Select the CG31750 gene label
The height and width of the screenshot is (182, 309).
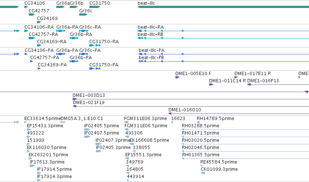tap(99, 3)
